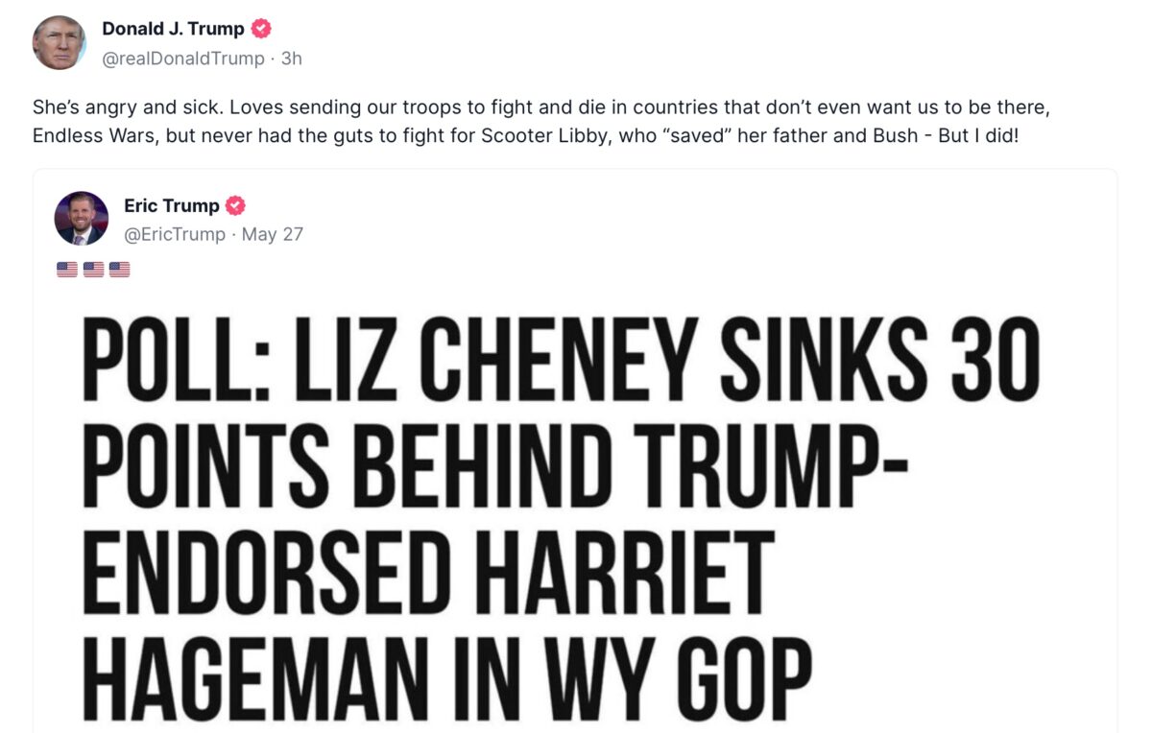This screenshot has width=1152, height=733.
Task: Go to the @EricTrump handle
Action: pos(175,234)
